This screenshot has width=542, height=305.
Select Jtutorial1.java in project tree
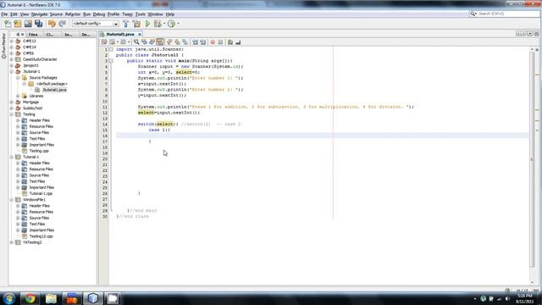click(54, 90)
